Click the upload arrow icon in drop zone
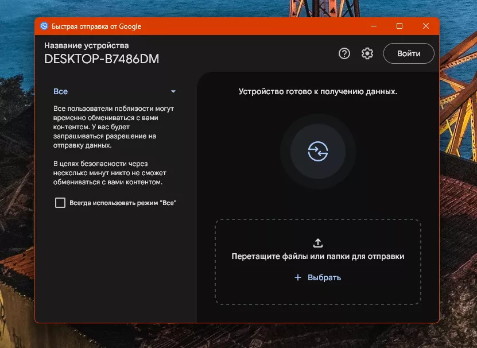 point(317,243)
